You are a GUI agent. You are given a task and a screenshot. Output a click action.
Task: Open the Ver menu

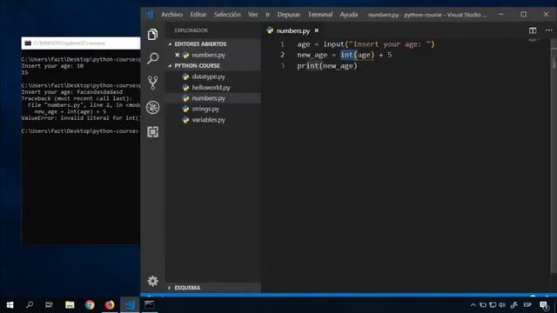pyautogui.click(x=252, y=15)
